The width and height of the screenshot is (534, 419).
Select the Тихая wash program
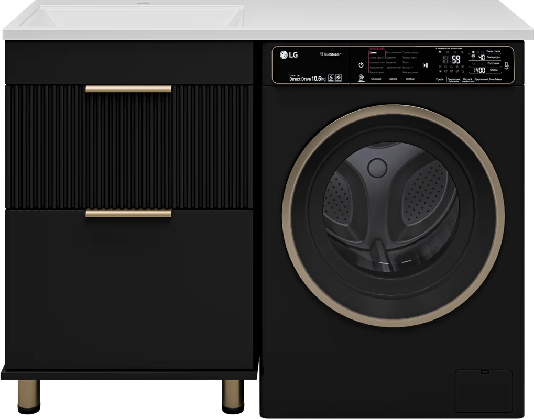coord(406,63)
